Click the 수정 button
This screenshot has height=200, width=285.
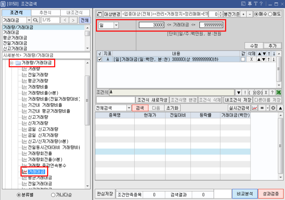254,46
